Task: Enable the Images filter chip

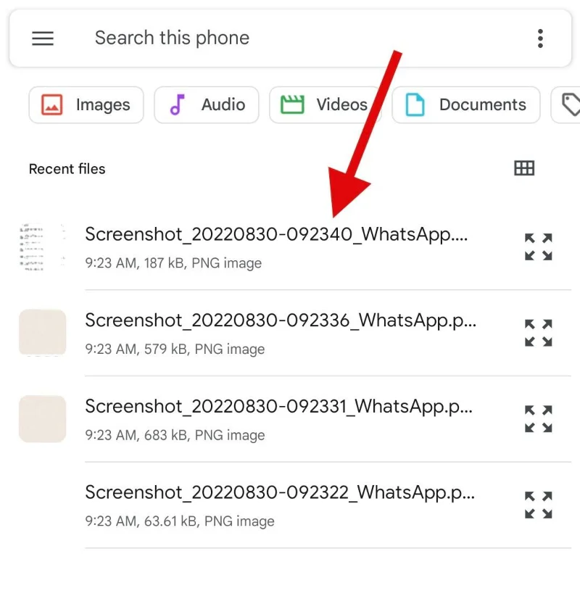Action: (x=86, y=104)
